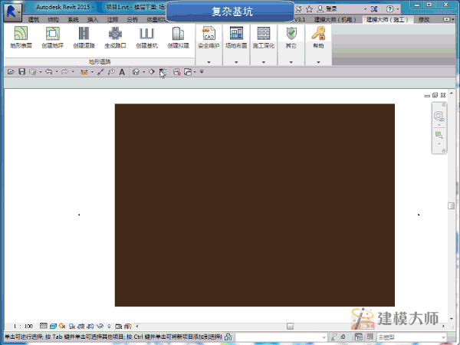This screenshot has width=460, height=345.
Task: Click the Tag by Category quick access icon
Action: click(111, 71)
